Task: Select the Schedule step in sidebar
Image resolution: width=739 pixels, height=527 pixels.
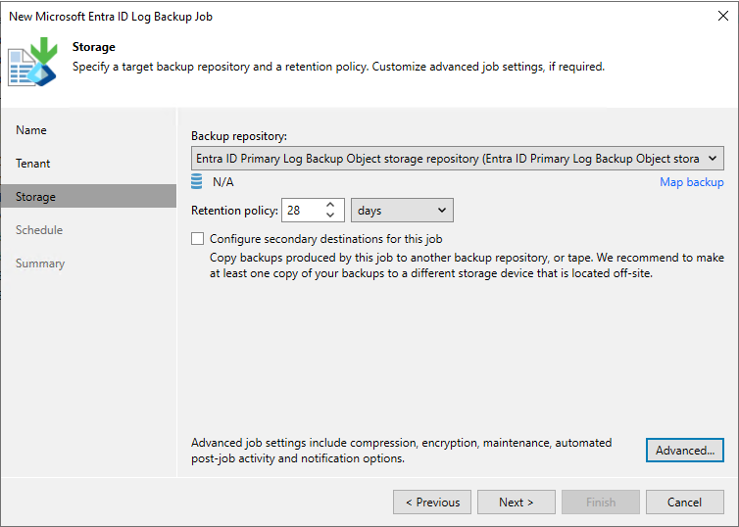Action: (39, 230)
